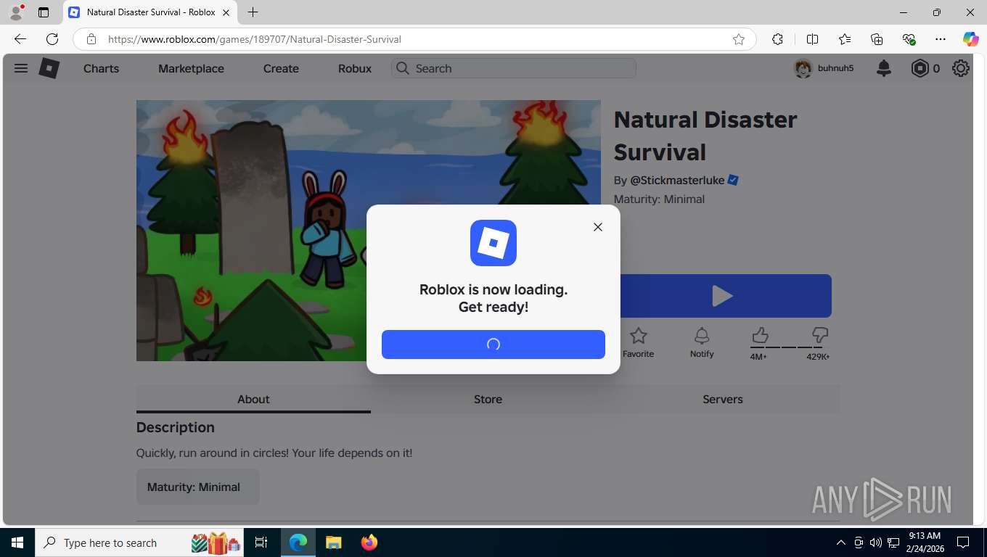Open the Copilot sidebar icon
Image resolution: width=987 pixels, height=557 pixels.
pyautogui.click(x=970, y=39)
